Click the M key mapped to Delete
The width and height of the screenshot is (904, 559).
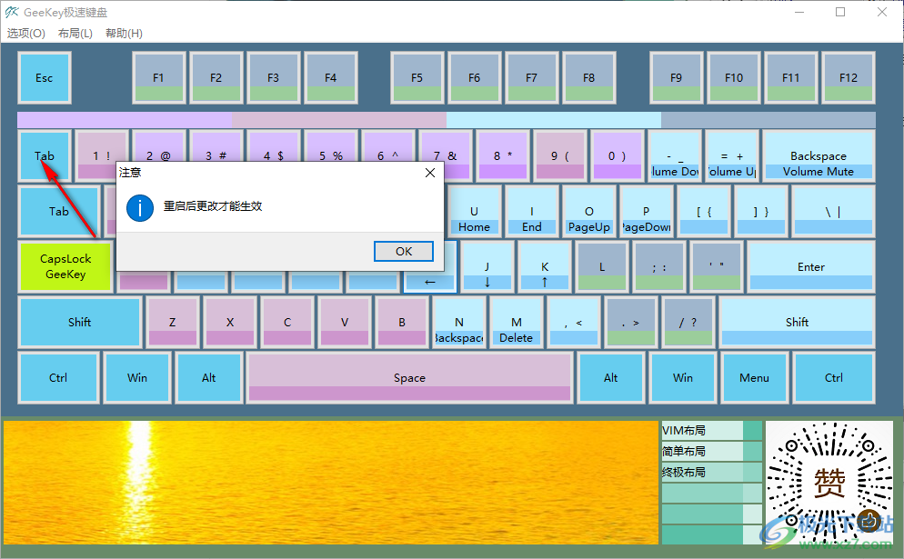pos(516,322)
